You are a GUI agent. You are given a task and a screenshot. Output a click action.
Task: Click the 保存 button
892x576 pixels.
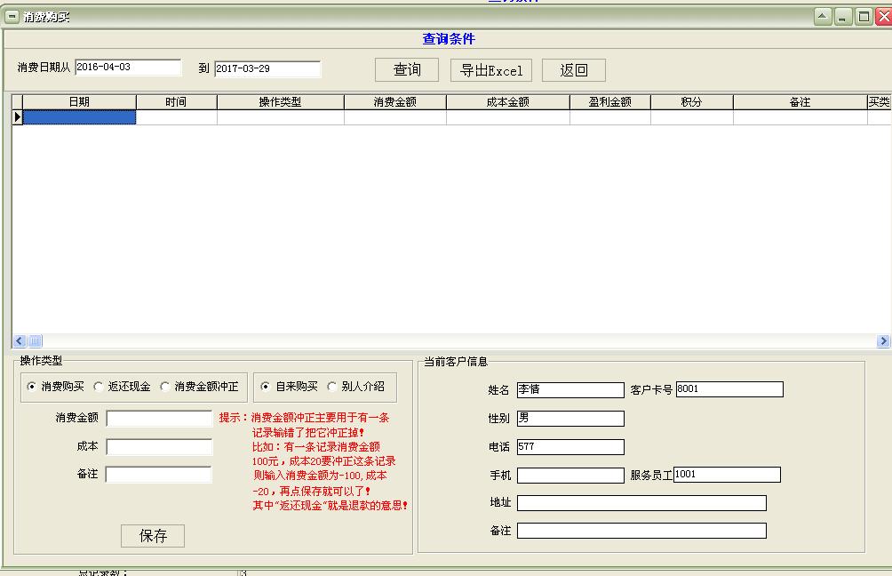pos(153,536)
